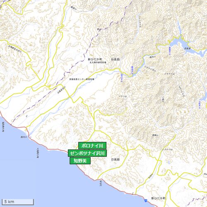Click the 家畜改良センター新冠牧場 label

(x=82, y=79)
